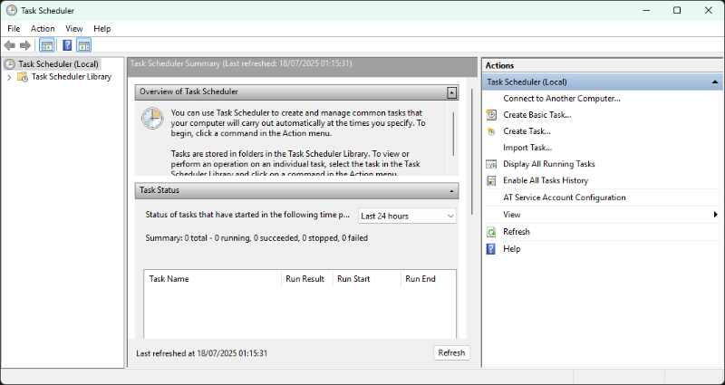The width and height of the screenshot is (725, 385).
Task: Minimize the Task Scheduler window
Action: [x=646, y=10]
